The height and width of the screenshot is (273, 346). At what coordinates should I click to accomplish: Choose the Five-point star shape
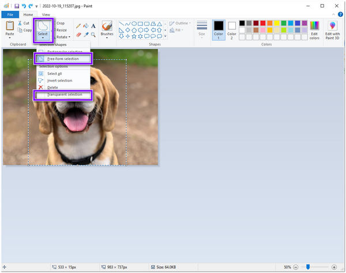(134, 36)
